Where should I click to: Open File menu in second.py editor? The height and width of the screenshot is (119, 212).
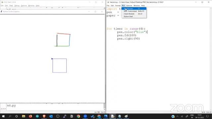(x=108, y=6)
